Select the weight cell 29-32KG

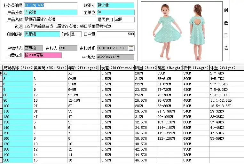pyautogui.click(x=227, y=111)
